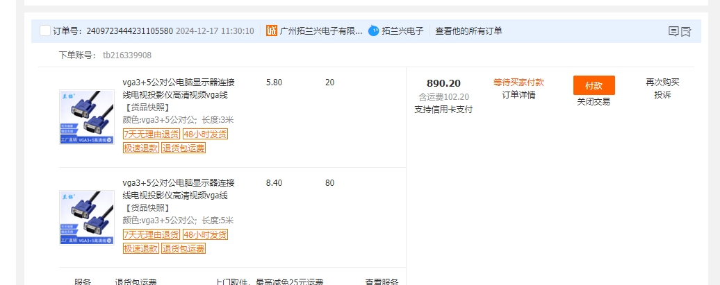Image resolution: width=720 pixels, height=285 pixels.
Task: Open the 3米 VGA cable product thumbnail
Action: tap(87, 116)
